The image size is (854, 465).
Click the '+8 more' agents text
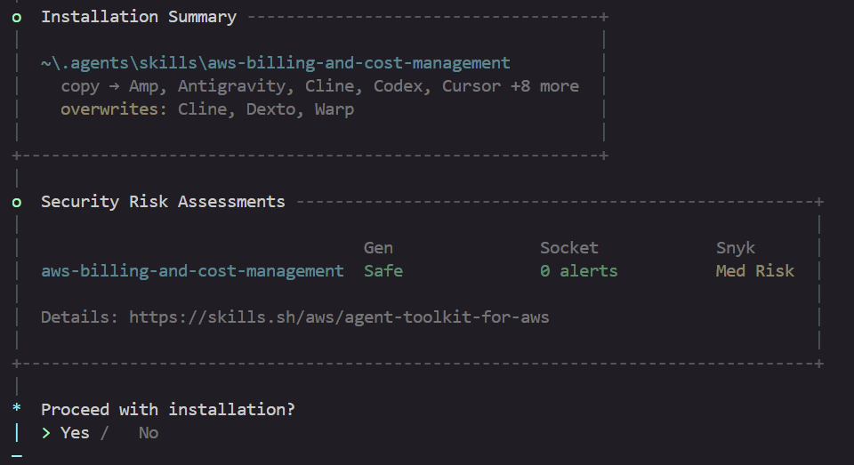click(x=544, y=86)
